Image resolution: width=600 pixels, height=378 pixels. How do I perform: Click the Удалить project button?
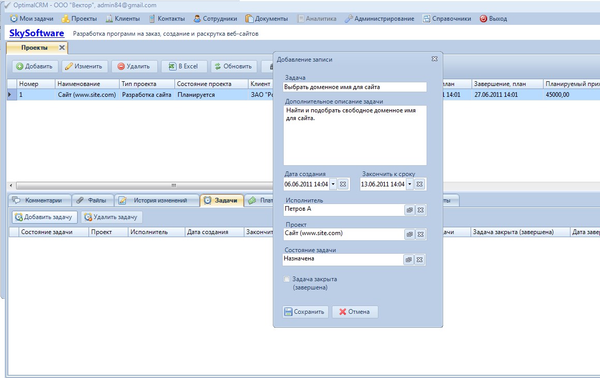coord(134,66)
